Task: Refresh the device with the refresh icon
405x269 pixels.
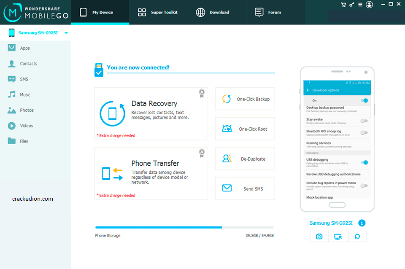Action: pos(357,237)
